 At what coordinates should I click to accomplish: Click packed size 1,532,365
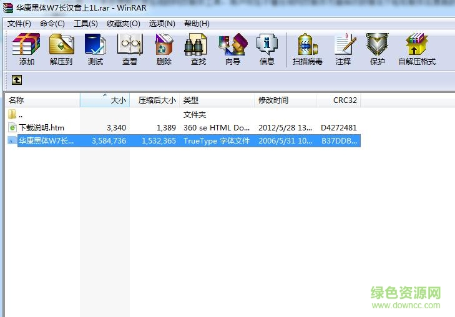pyautogui.click(x=159, y=141)
